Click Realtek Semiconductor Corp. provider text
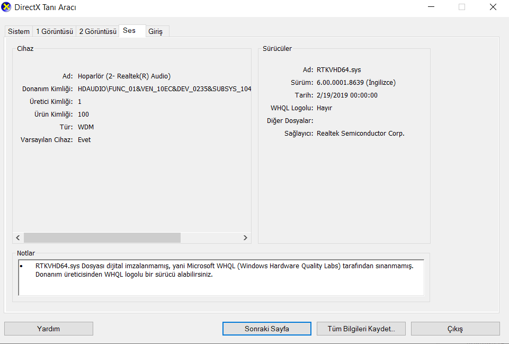Viewport: 509px width, 344px height. [x=360, y=133]
